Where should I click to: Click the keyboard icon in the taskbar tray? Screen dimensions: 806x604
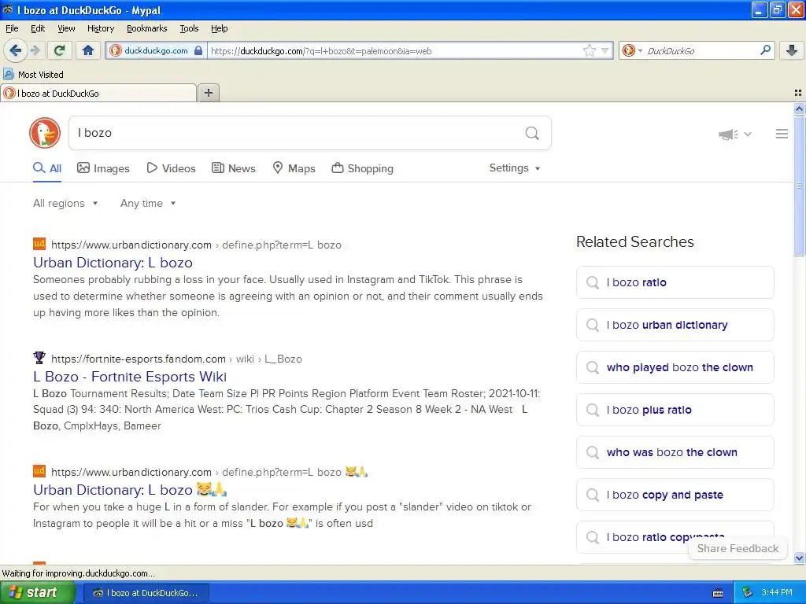click(718, 593)
